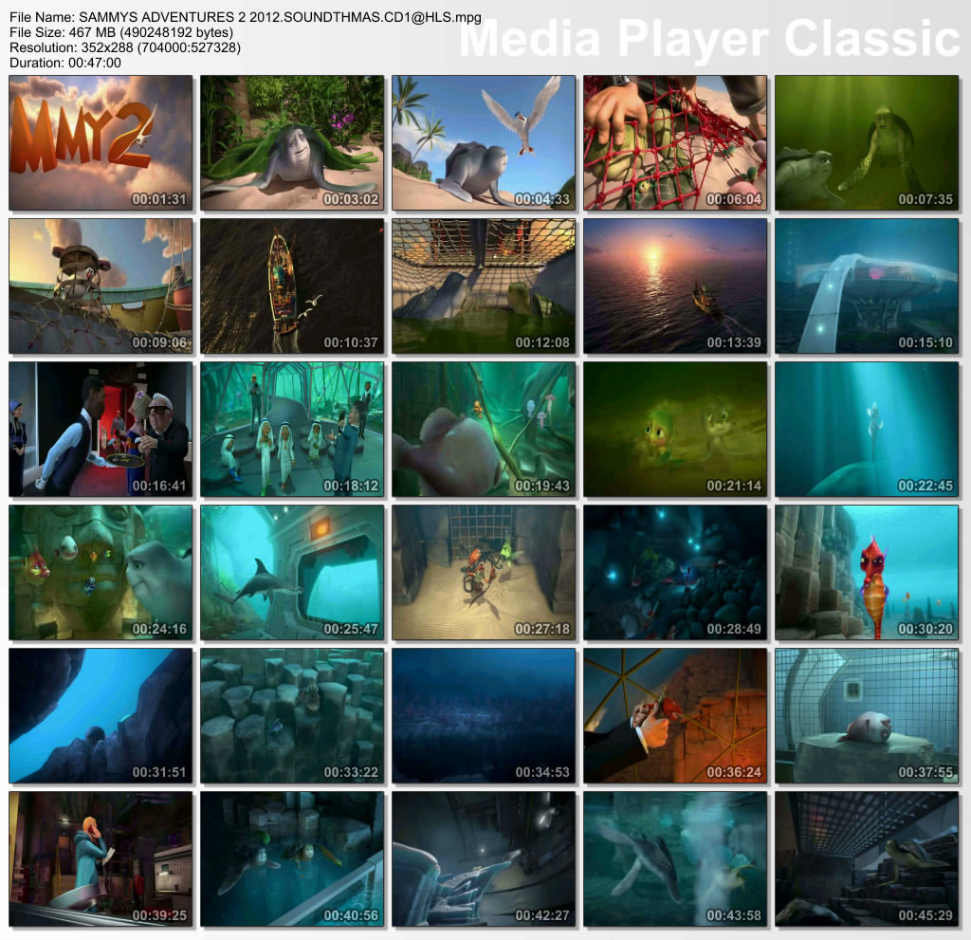Screen dimensions: 971x940
Task: Open the ship deck frame 00:09:06
Action: [x=101, y=286]
